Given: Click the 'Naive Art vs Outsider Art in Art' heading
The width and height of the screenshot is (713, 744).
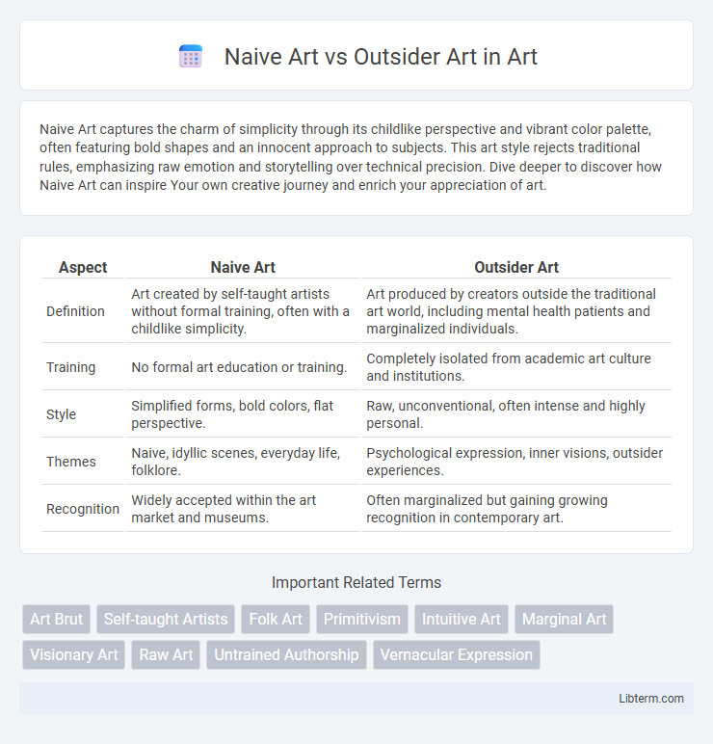Looking at the screenshot, I should [381, 57].
